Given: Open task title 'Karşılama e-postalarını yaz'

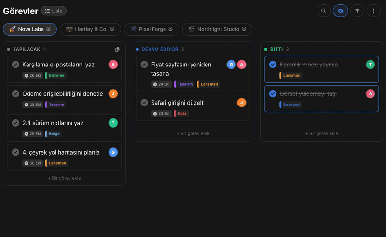Looking at the screenshot, I should 58,65.
